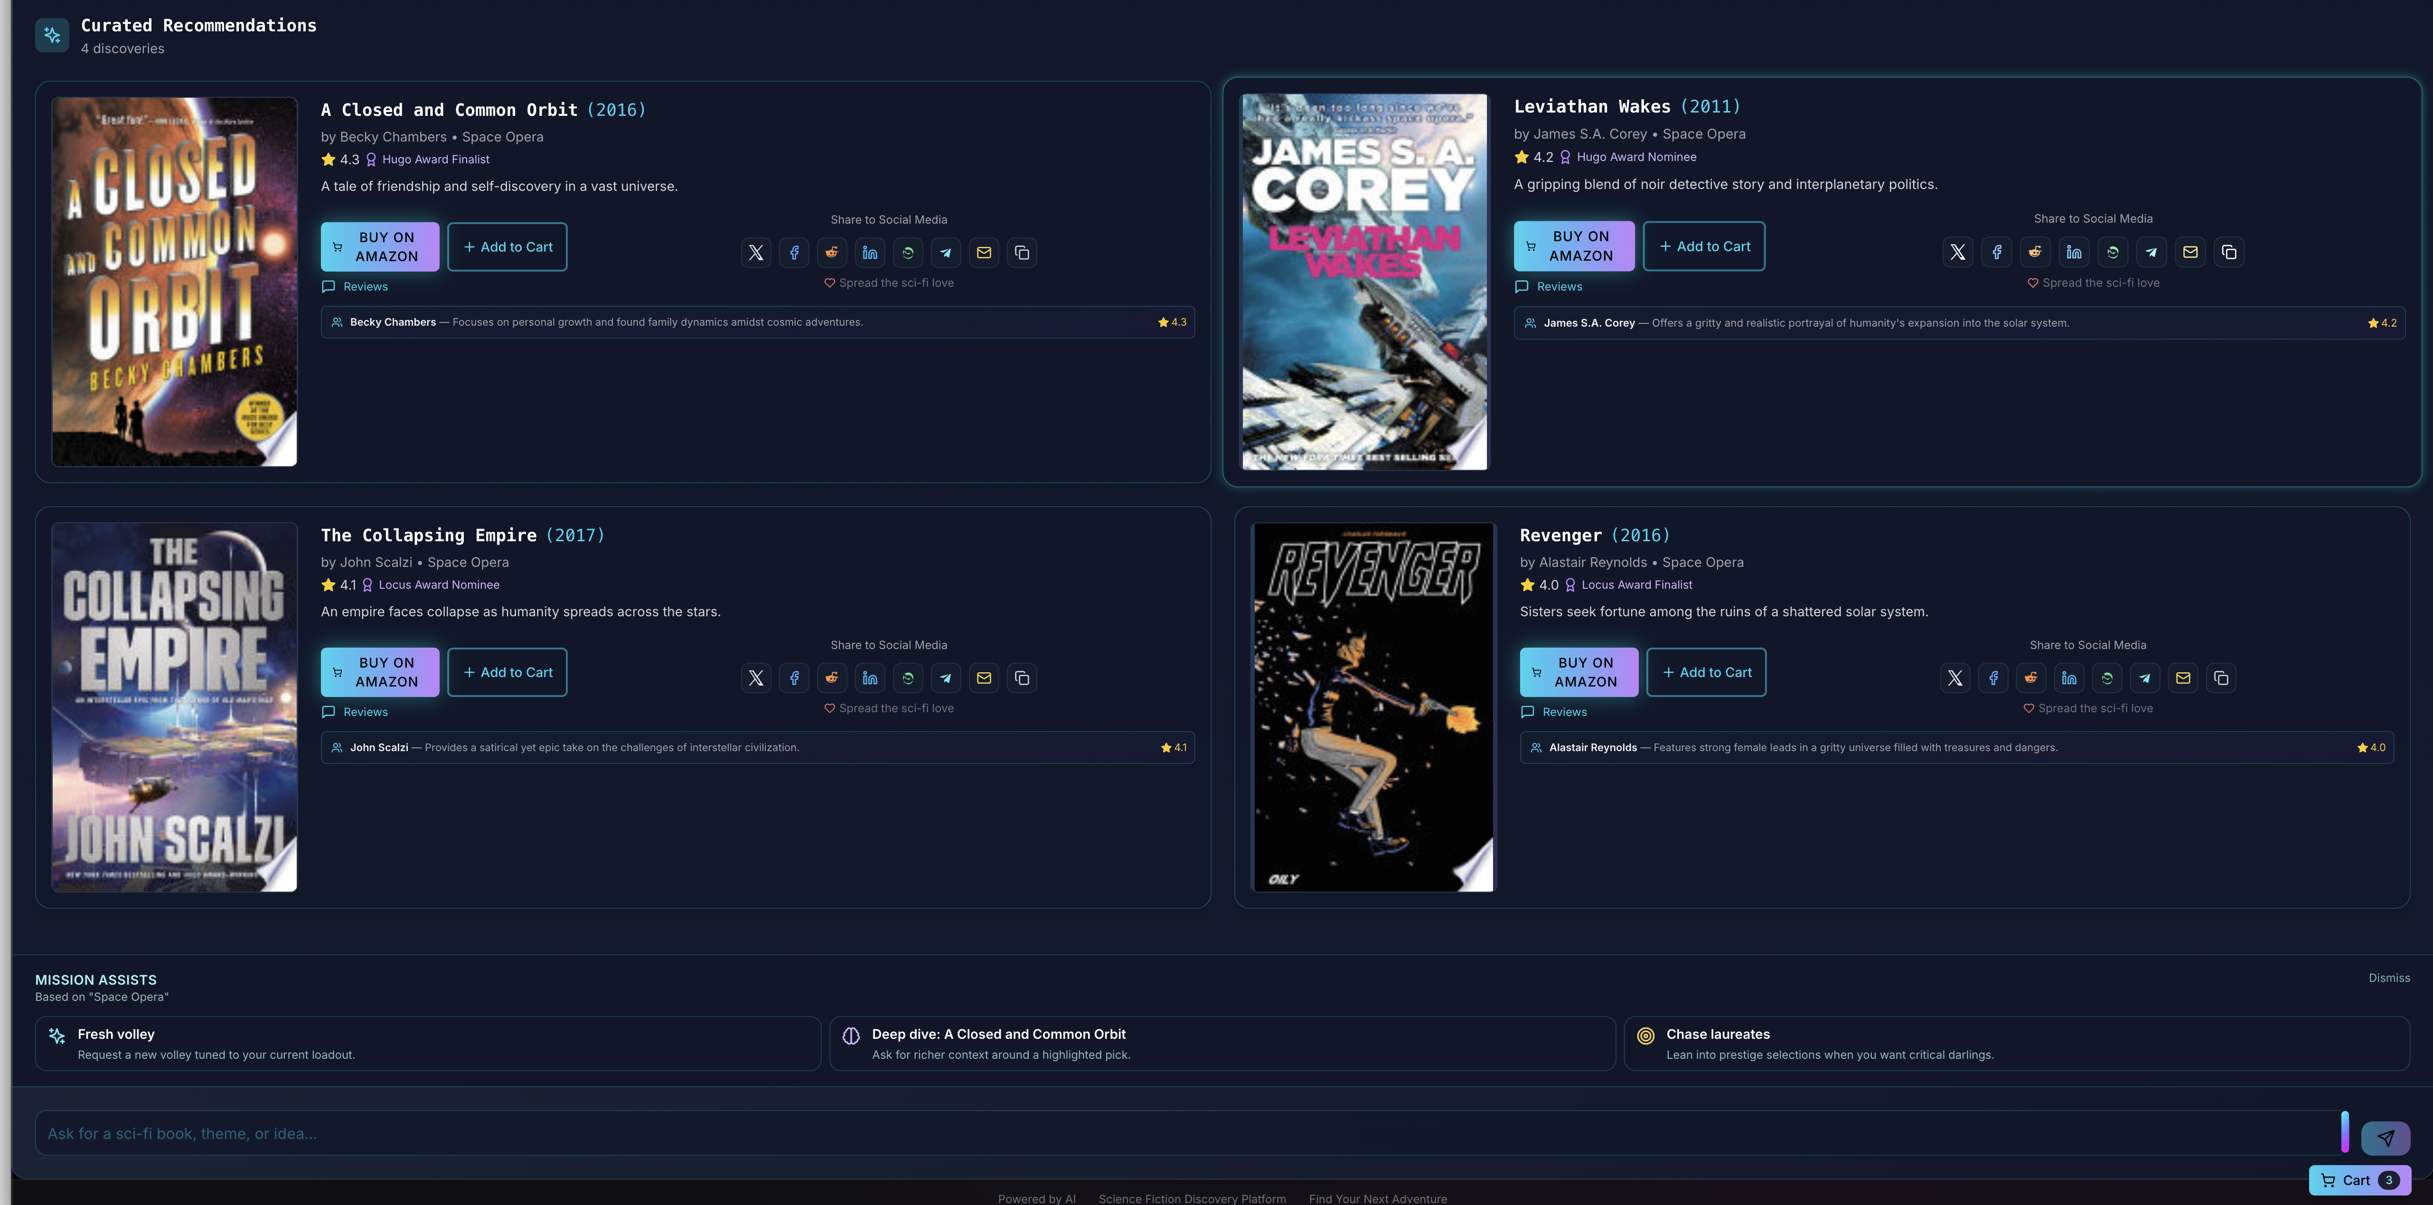Share Revenger on Facebook
This screenshot has height=1205, width=2433.
pyautogui.click(x=1993, y=678)
